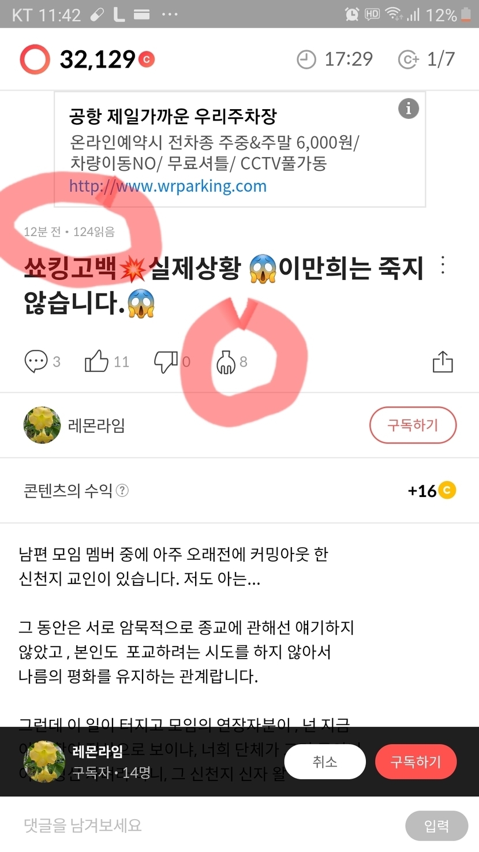This screenshot has height=852, width=479.
Task: Tap the 취소 button
Action: click(x=325, y=762)
